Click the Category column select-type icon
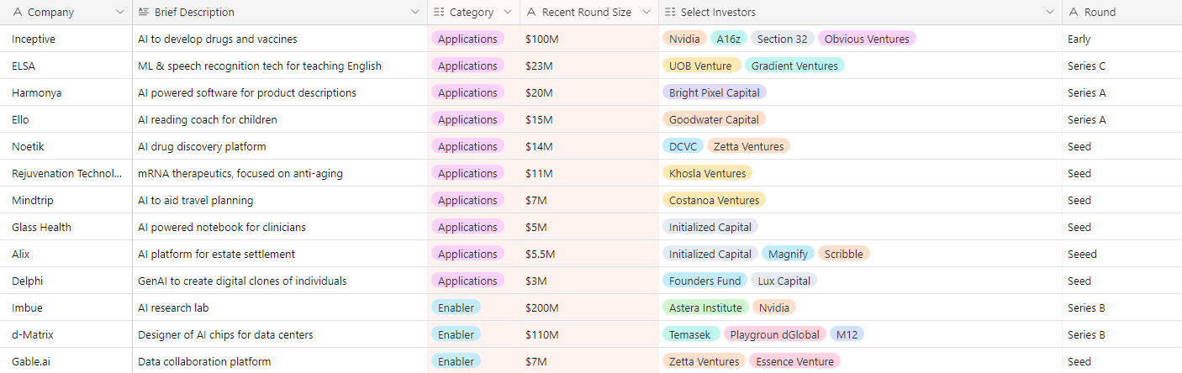 439,13
